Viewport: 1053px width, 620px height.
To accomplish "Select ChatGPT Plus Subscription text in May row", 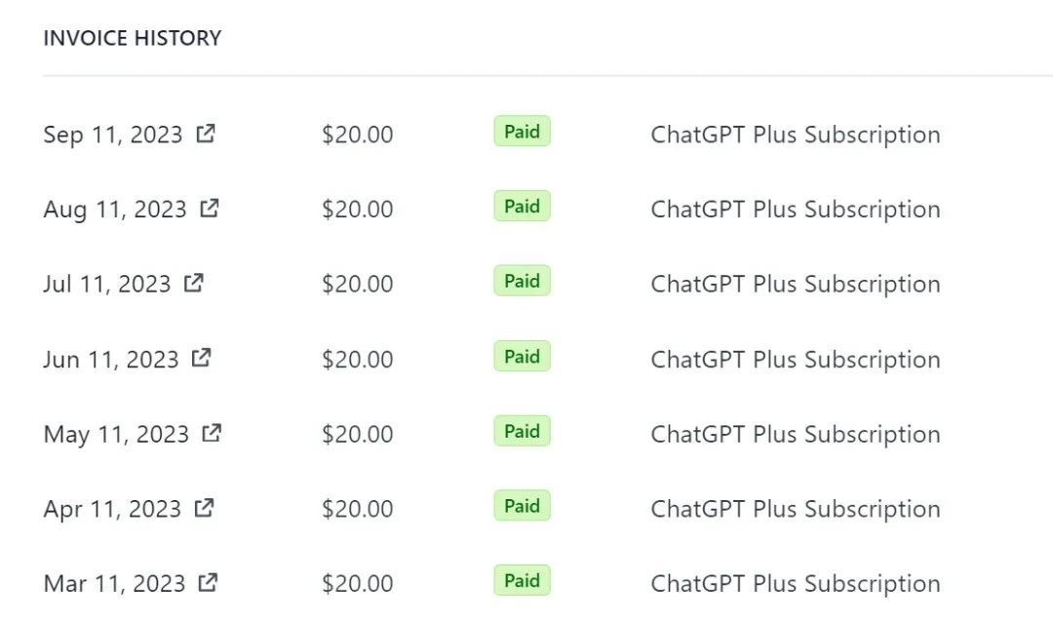I will pos(796,435).
